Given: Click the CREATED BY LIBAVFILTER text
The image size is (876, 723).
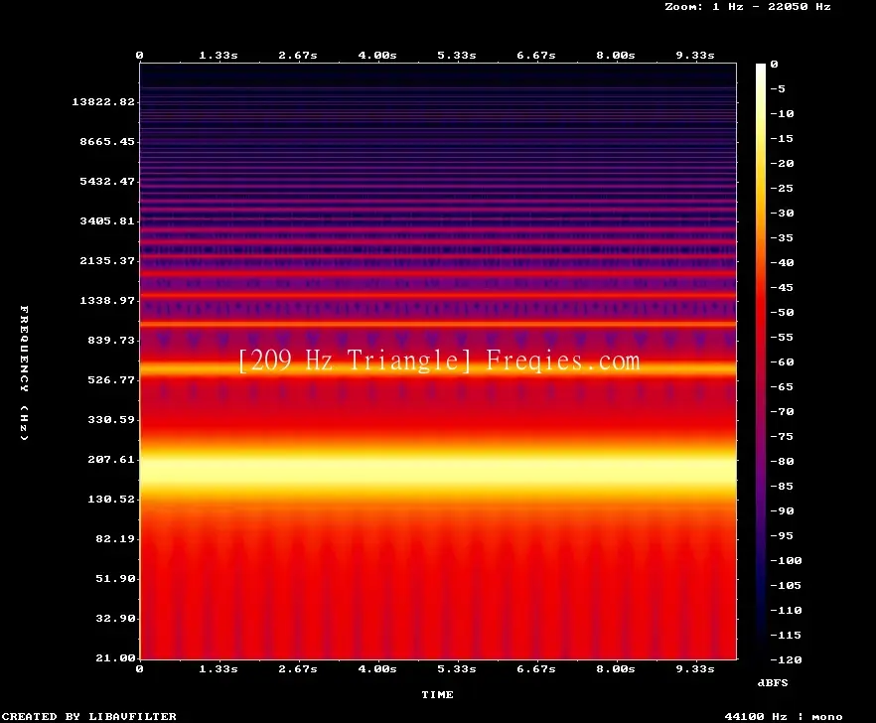Looking at the screenshot, I should pos(89,716).
